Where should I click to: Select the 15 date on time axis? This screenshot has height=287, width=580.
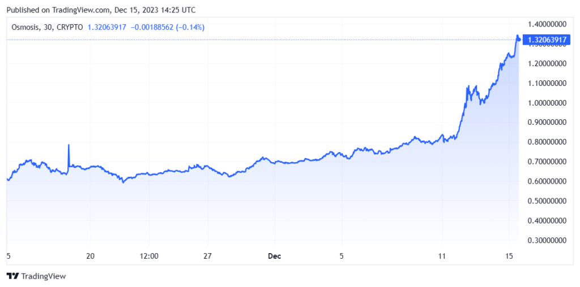click(x=509, y=256)
